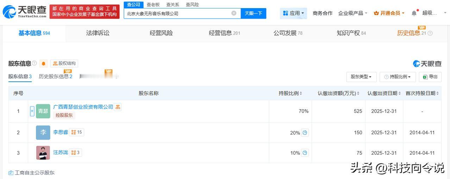Switch to 历史信息 tab
This screenshot has height=179, width=450.
[x=411, y=33]
